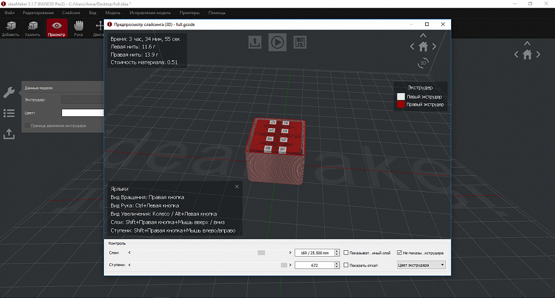555x298 pixels.
Task: Click the white Цвет color field
Action: coord(83,113)
